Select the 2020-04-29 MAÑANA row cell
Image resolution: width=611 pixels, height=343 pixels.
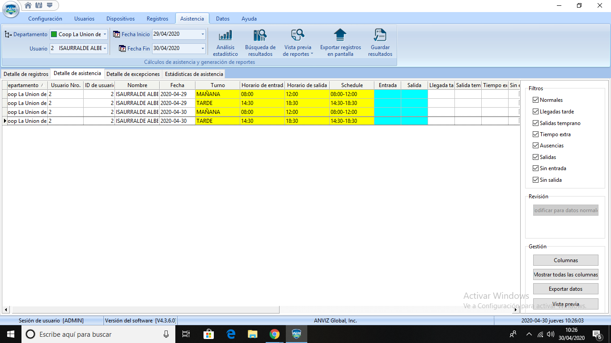[218, 94]
